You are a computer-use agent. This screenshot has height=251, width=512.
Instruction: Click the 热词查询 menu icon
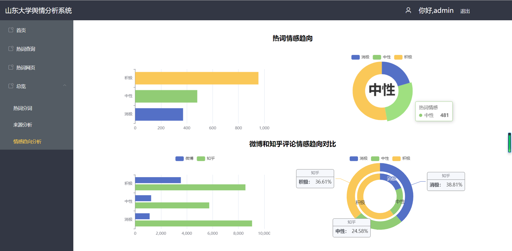[11, 49]
